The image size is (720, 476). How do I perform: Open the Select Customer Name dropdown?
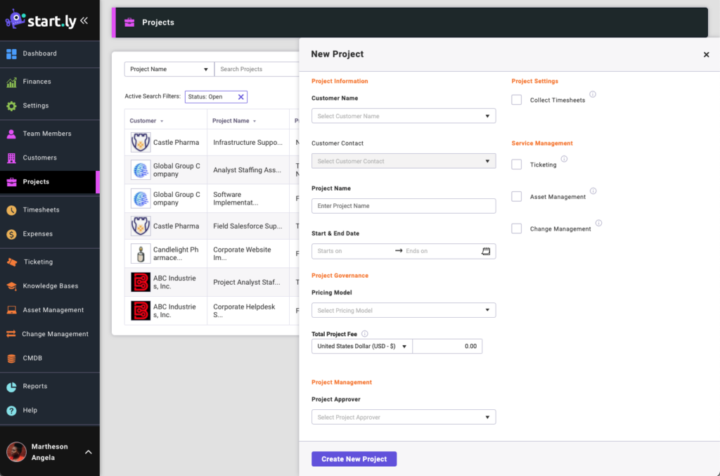(404, 115)
